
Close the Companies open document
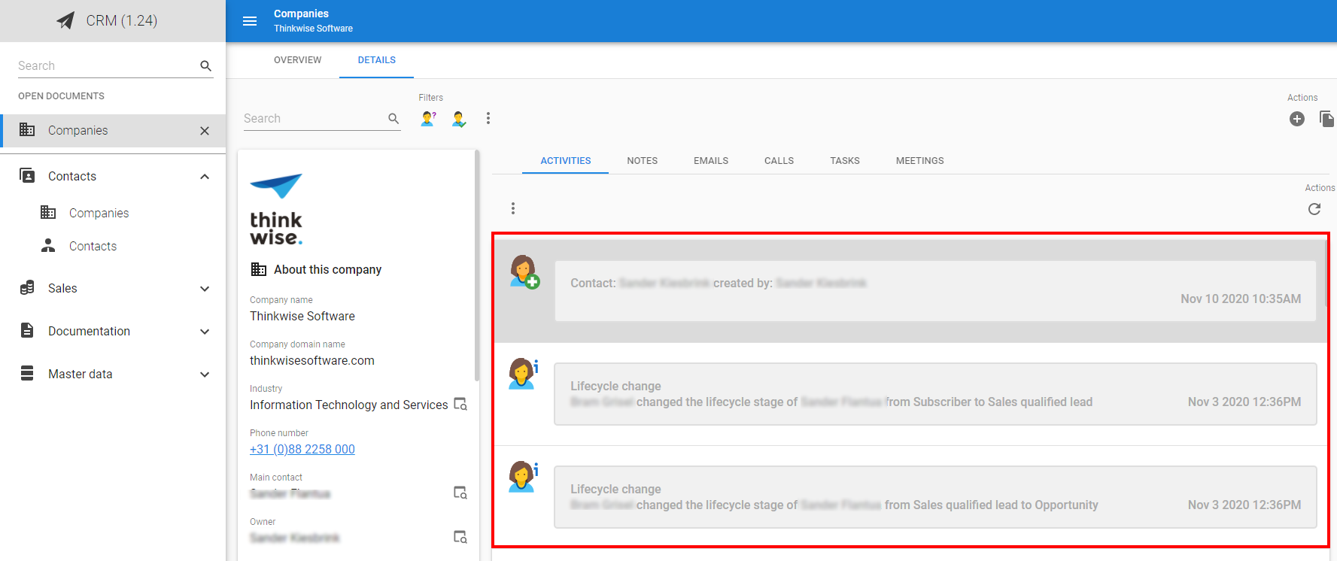point(205,131)
